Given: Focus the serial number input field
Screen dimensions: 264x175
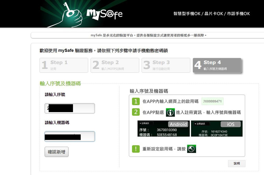Looking at the screenshot, I should (x=70, y=108).
